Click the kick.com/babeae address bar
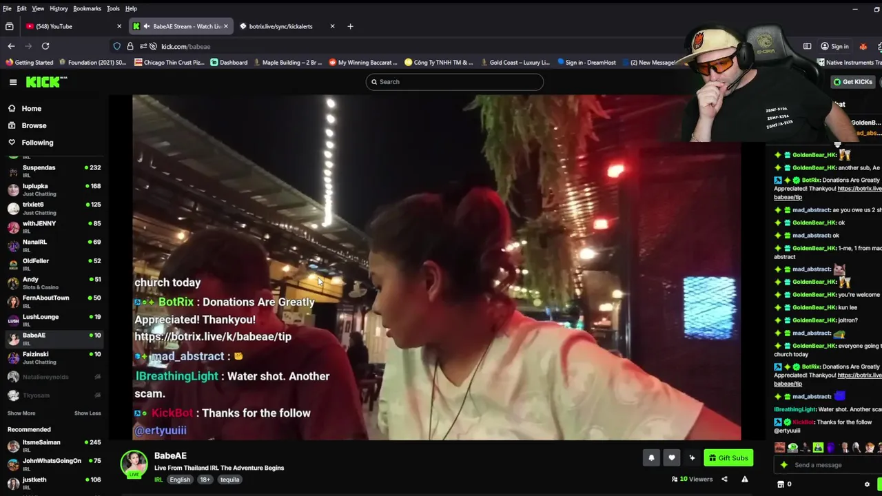Viewport: 882px width, 496px height. click(400, 46)
